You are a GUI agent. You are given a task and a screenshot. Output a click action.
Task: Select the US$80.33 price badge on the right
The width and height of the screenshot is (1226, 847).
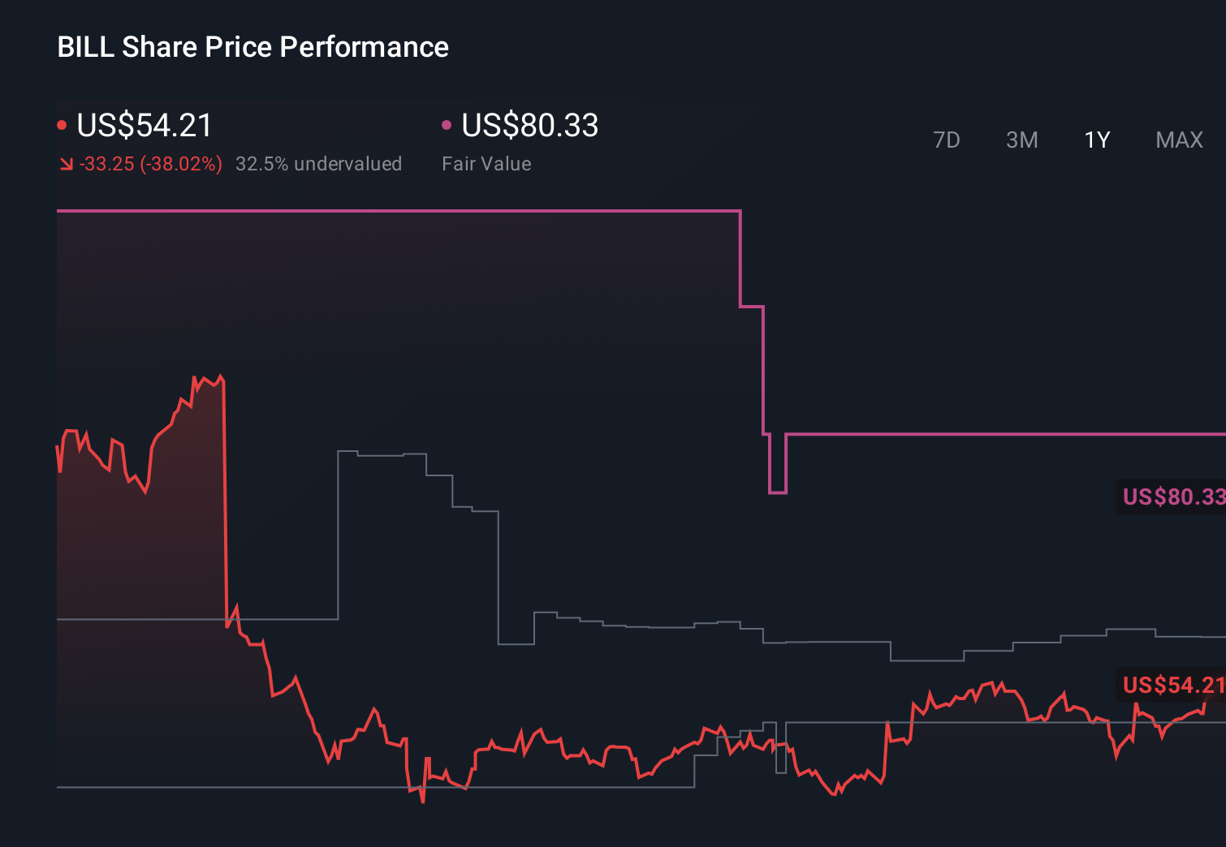[1173, 496]
